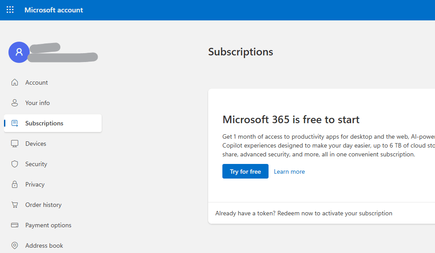Select Subscriptions in the sidebar
This screenshot has width=435, height=253.
(x=53, y=123)
